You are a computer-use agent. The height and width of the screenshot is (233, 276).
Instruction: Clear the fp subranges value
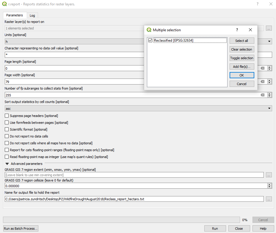263,95
